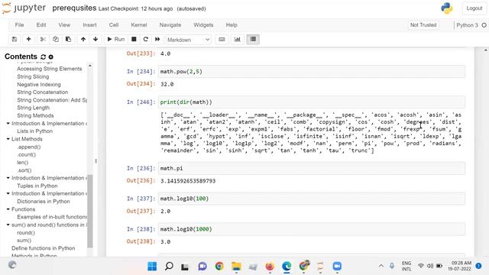The image size is (489, 275).
Task: Restart the kernel icon
Action: pyautogui.click(x=146, y=39)
